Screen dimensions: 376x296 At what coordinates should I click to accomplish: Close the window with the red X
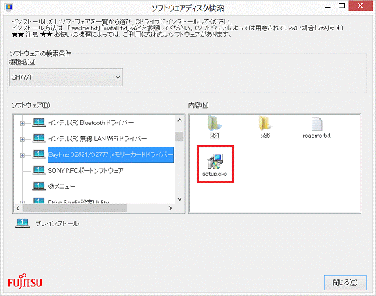tap(360, 6)
